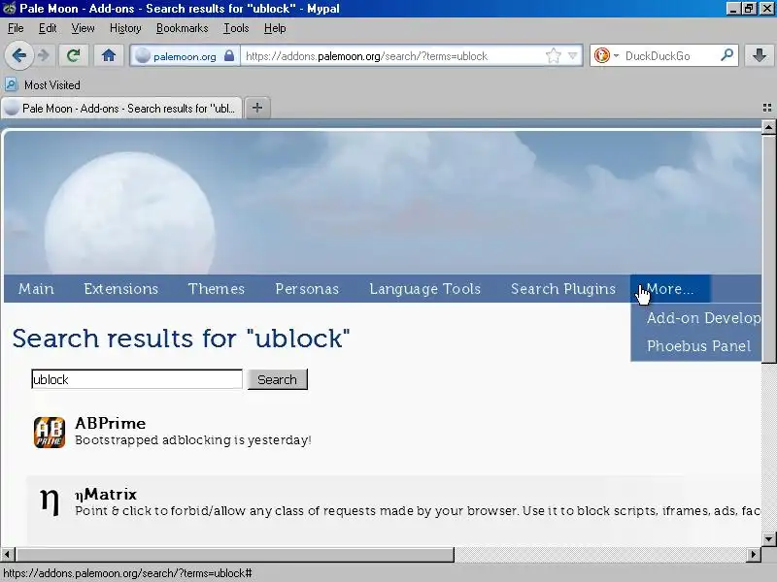Click the Mypal icon in title bar
Screen dimensions: 777x582
[x=9, y=9]
